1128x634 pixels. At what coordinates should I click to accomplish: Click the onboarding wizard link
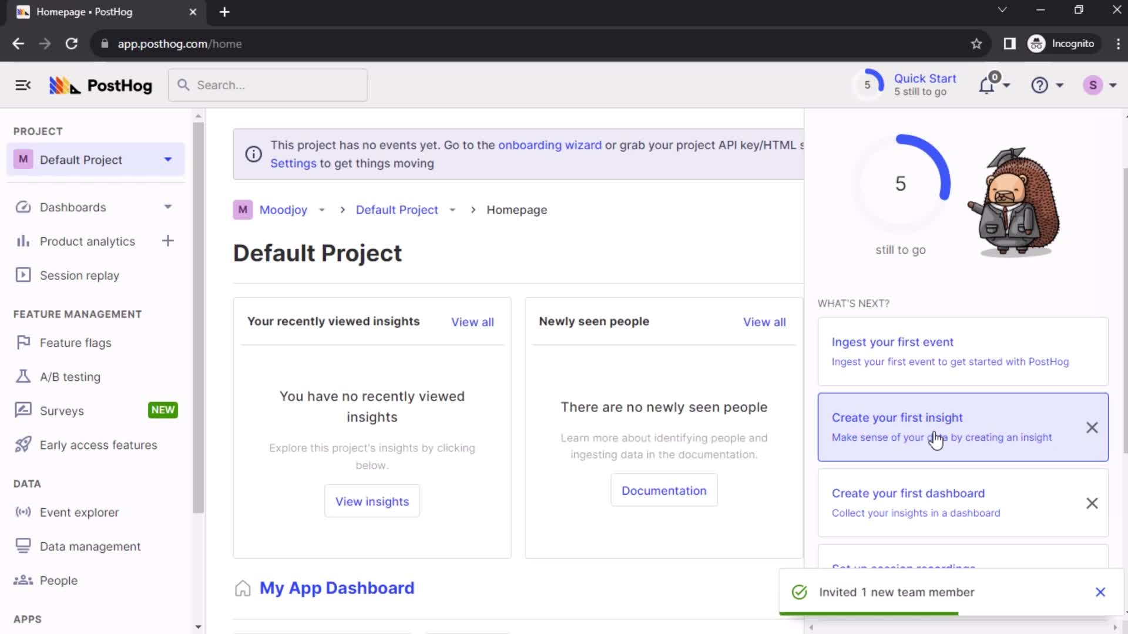550,145
